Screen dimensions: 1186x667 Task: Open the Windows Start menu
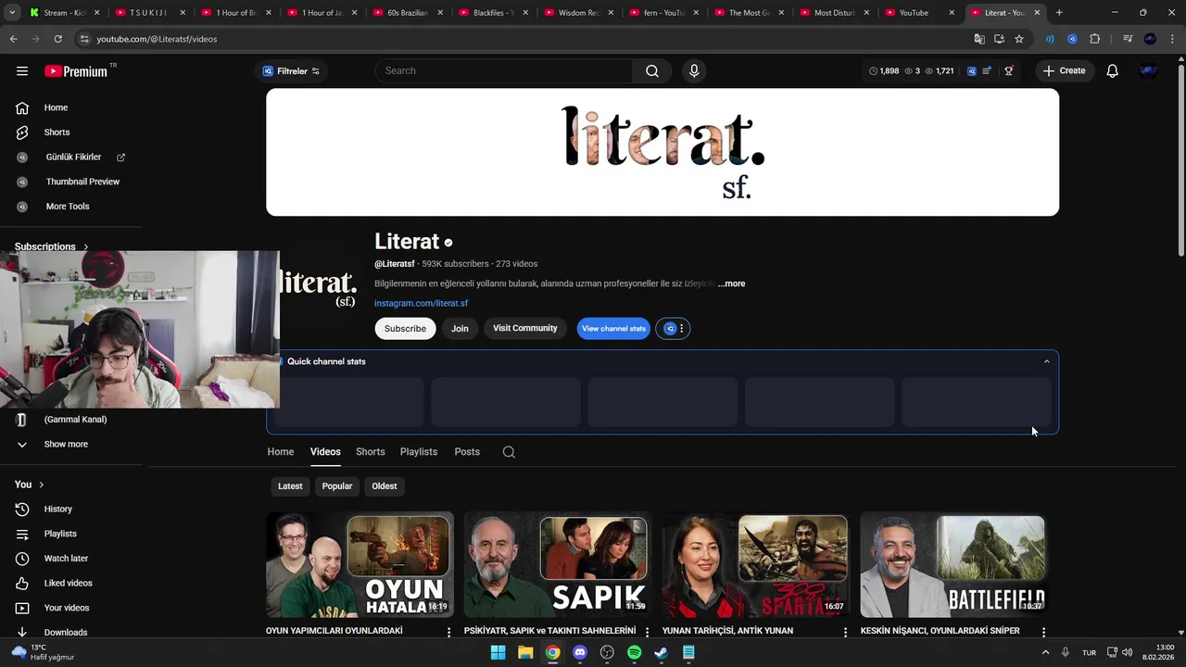498,652
